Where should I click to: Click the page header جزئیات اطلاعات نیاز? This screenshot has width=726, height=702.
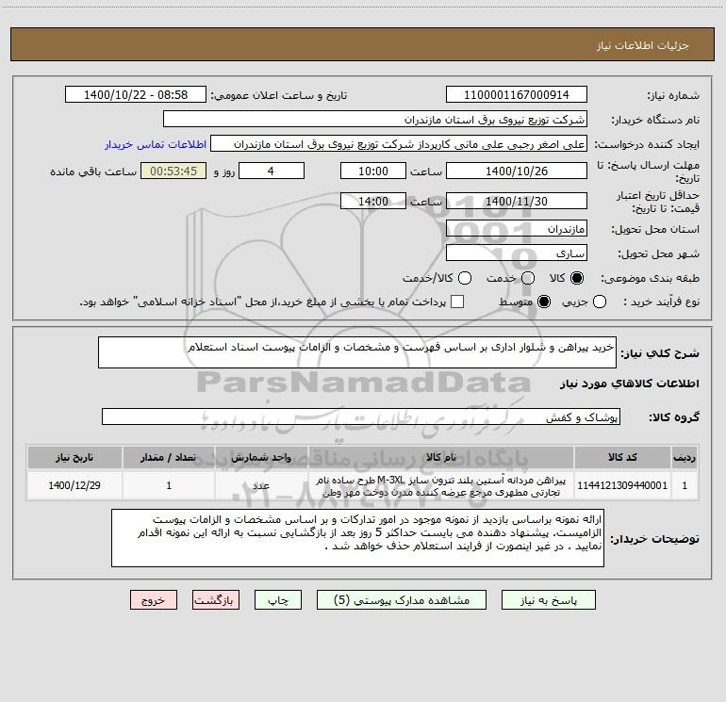[x=642, y=45]
